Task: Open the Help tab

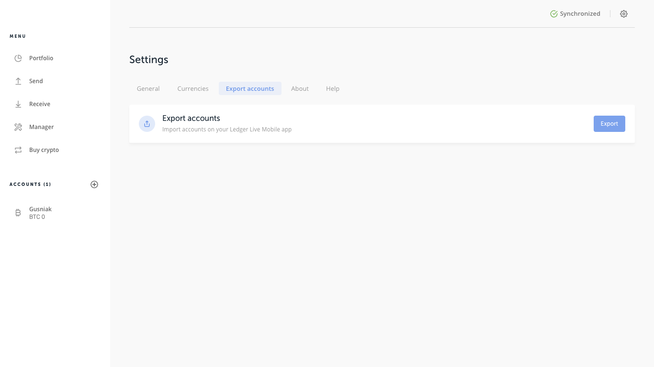Action: 333,89
